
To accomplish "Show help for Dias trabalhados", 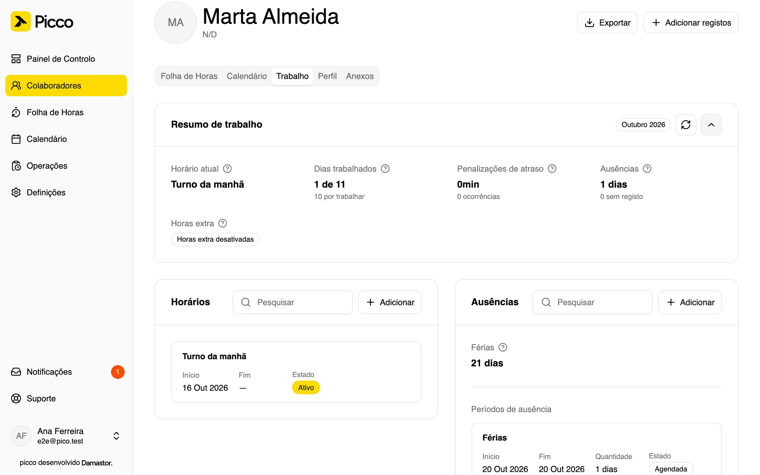I will (385, 169).
